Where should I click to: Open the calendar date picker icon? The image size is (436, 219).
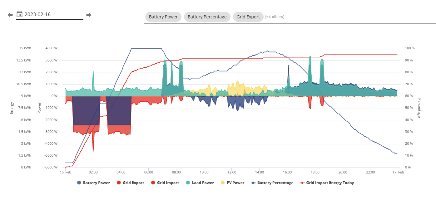click(19, 14)
